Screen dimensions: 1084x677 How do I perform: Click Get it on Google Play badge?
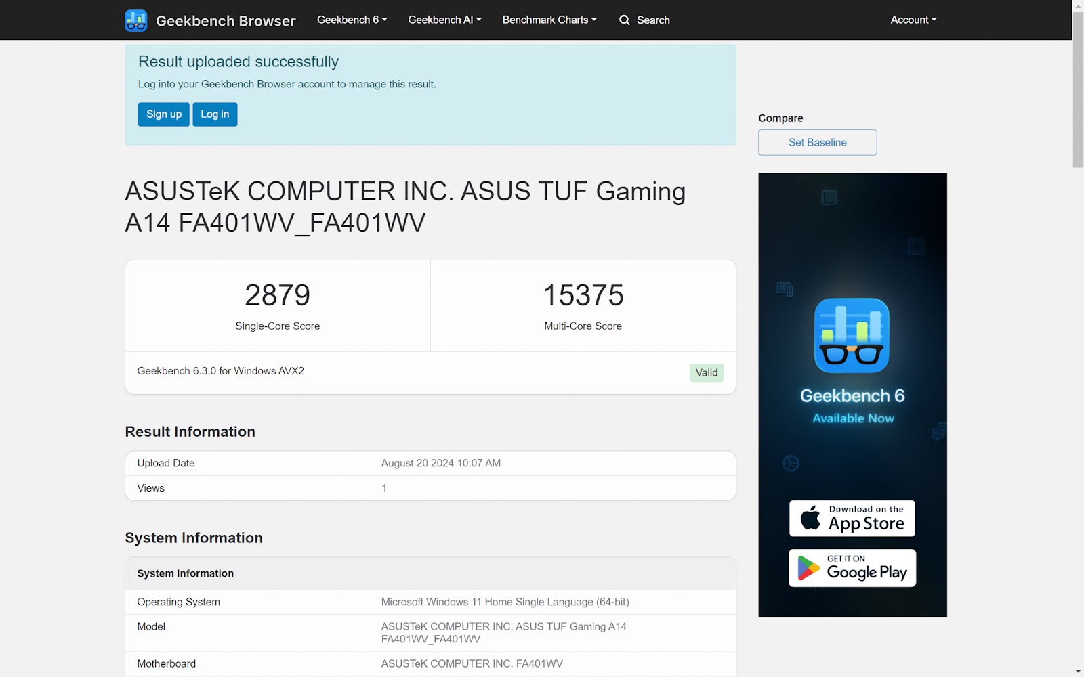coord(852,568)
